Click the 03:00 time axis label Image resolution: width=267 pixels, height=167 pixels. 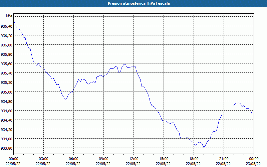point(44,159)
